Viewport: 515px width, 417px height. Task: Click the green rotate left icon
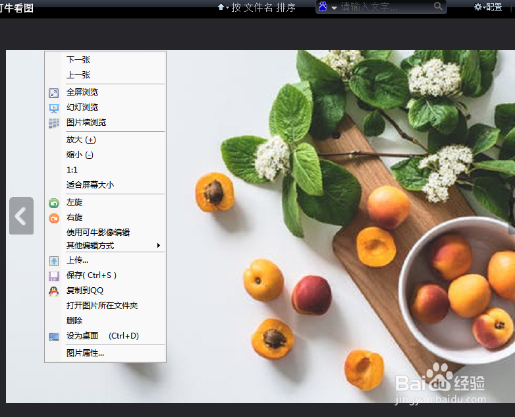(x=54, y=203)
